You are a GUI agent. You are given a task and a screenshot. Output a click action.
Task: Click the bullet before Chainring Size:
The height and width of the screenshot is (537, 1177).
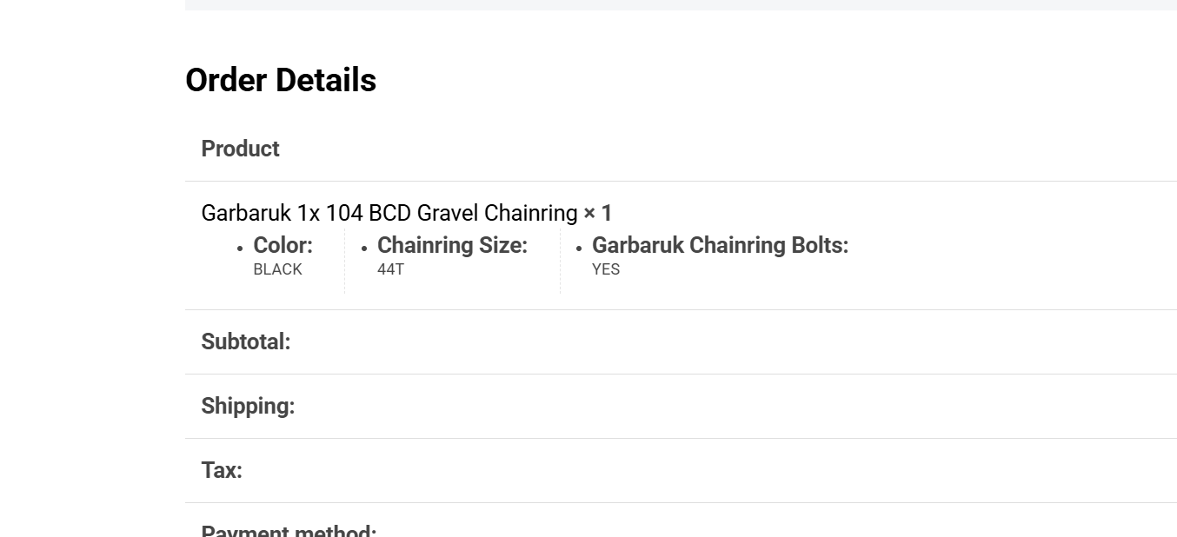pyautogui.click(x=364, y=249)
